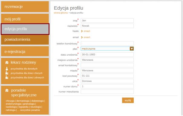Click poradnie specjalistyczne heading
The height and width of the screenshot is (116, 183).
(x=24, y=93)
